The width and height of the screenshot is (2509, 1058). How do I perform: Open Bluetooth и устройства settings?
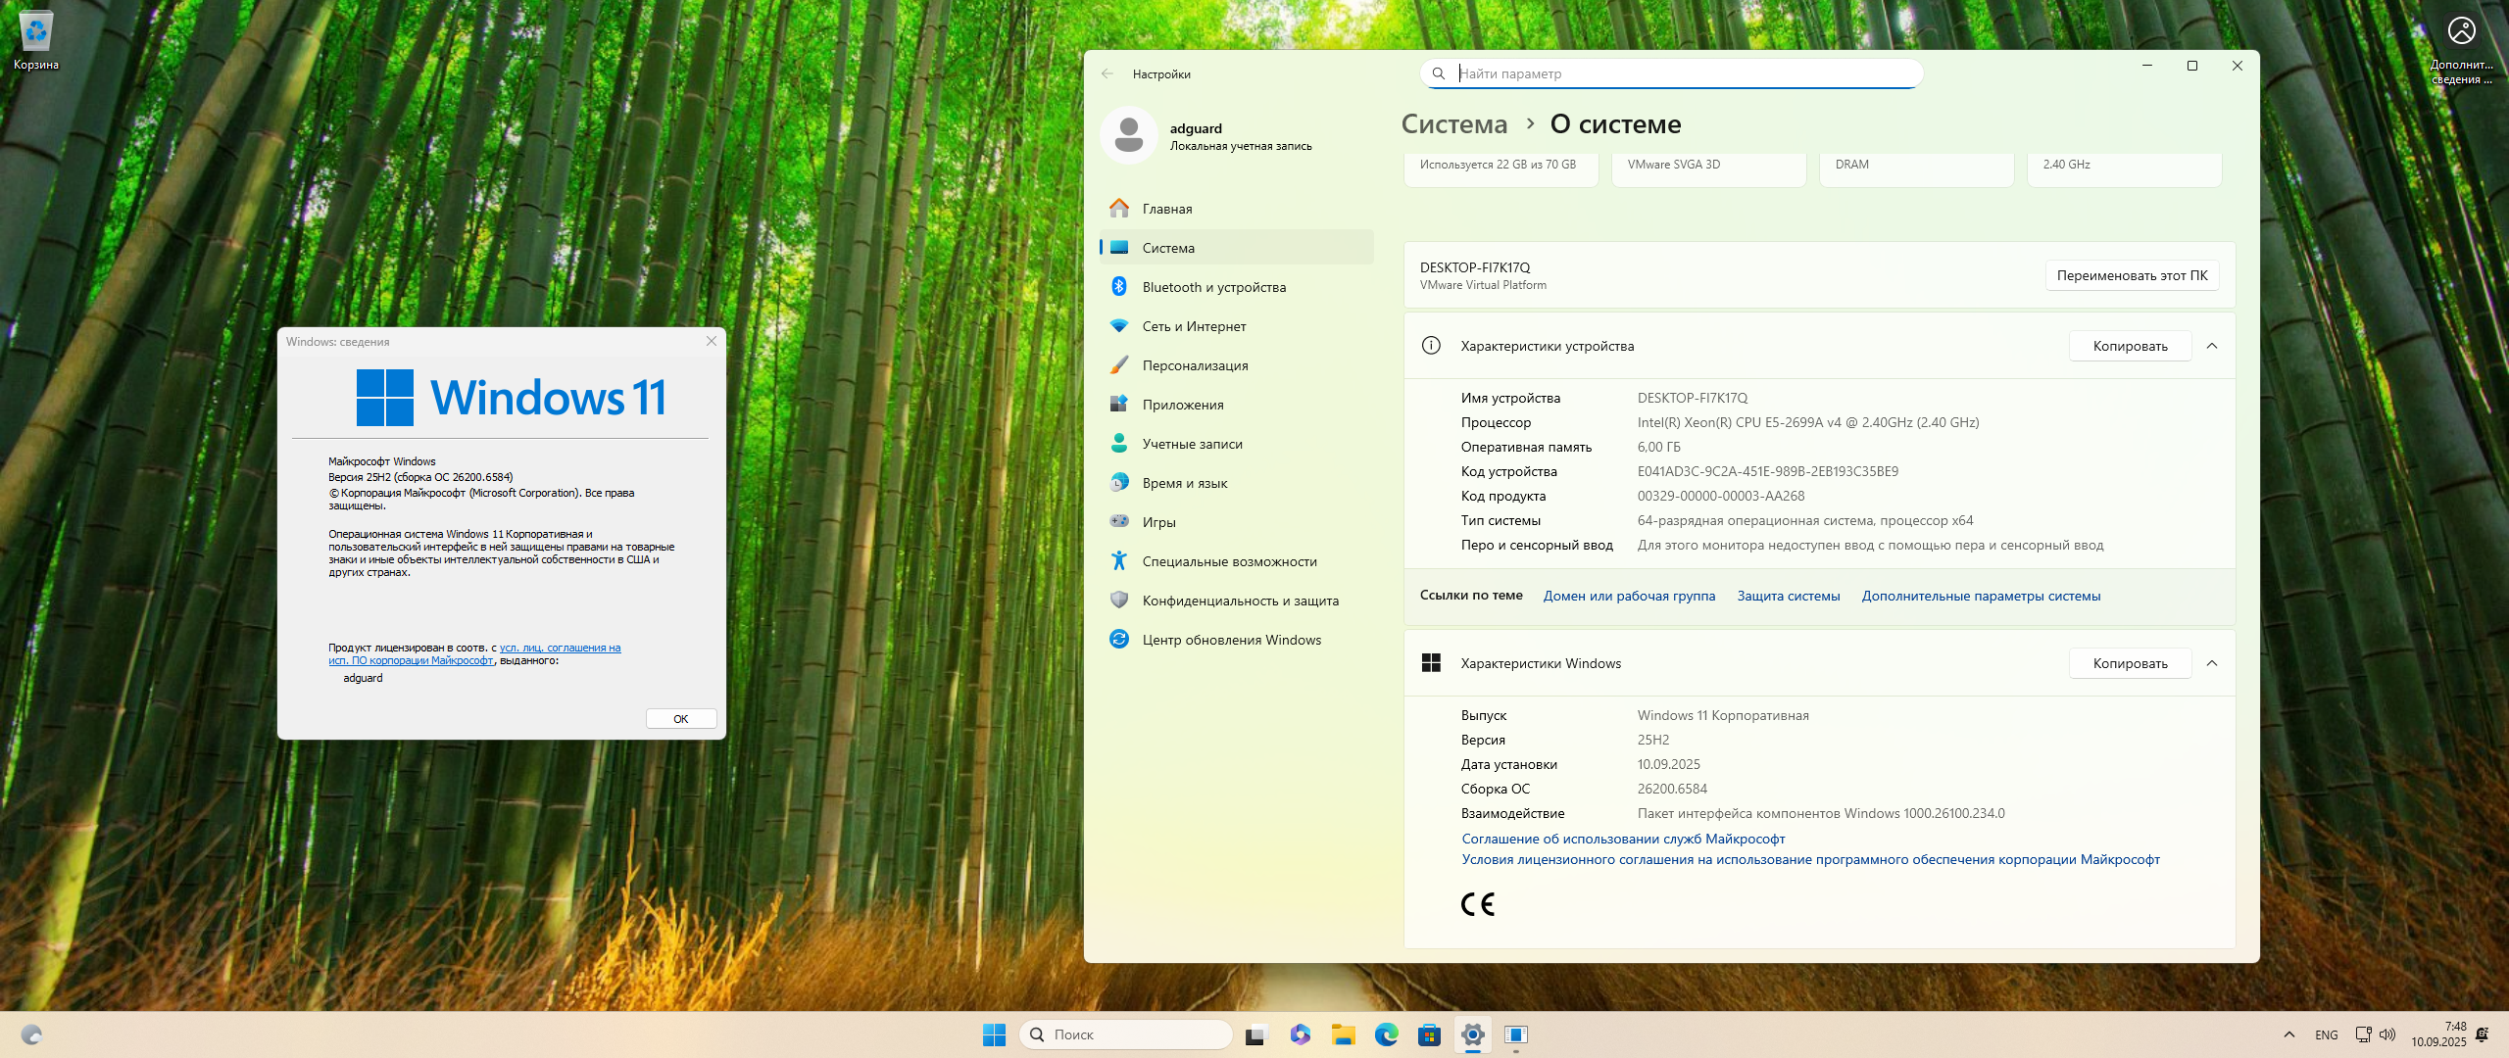coord(1236,287)
